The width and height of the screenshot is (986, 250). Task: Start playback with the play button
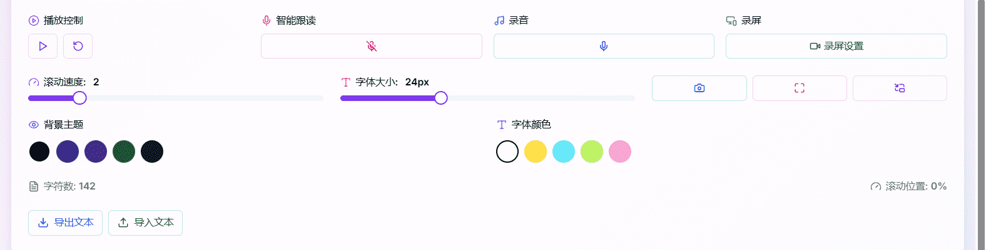(43, 46)
